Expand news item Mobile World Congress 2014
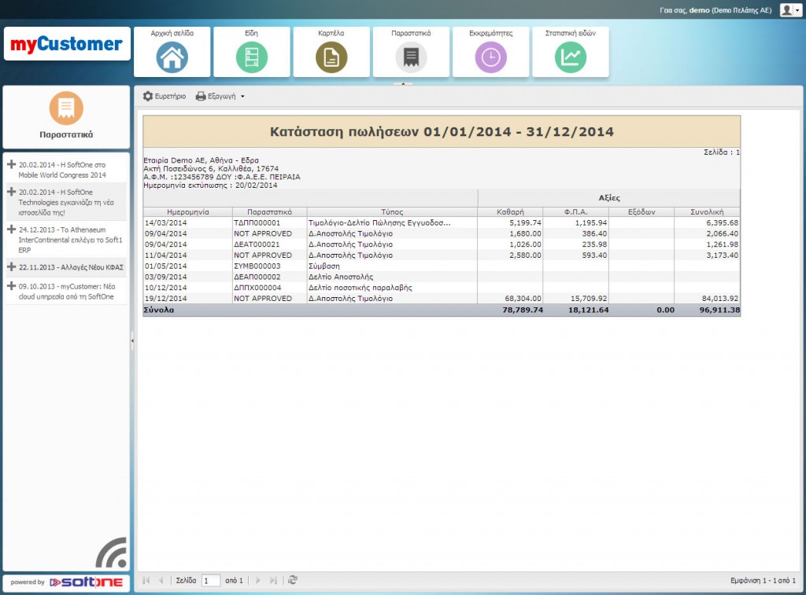Viewport: 806px width, 595px height. [11, 165]
